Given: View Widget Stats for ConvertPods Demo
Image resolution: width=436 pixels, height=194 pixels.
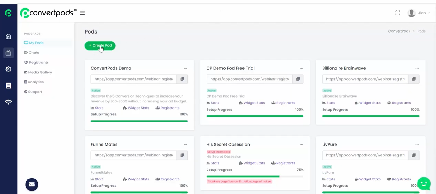Looking at the screenshot, I should (136, 108).
